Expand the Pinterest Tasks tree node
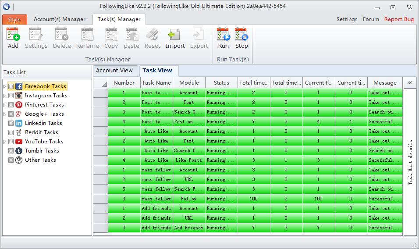The image size is (419, 249). 4,105
